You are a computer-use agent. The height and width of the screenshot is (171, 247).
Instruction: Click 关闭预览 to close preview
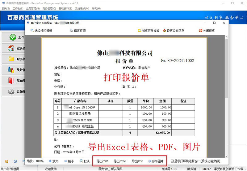click(x=207, y=31)
